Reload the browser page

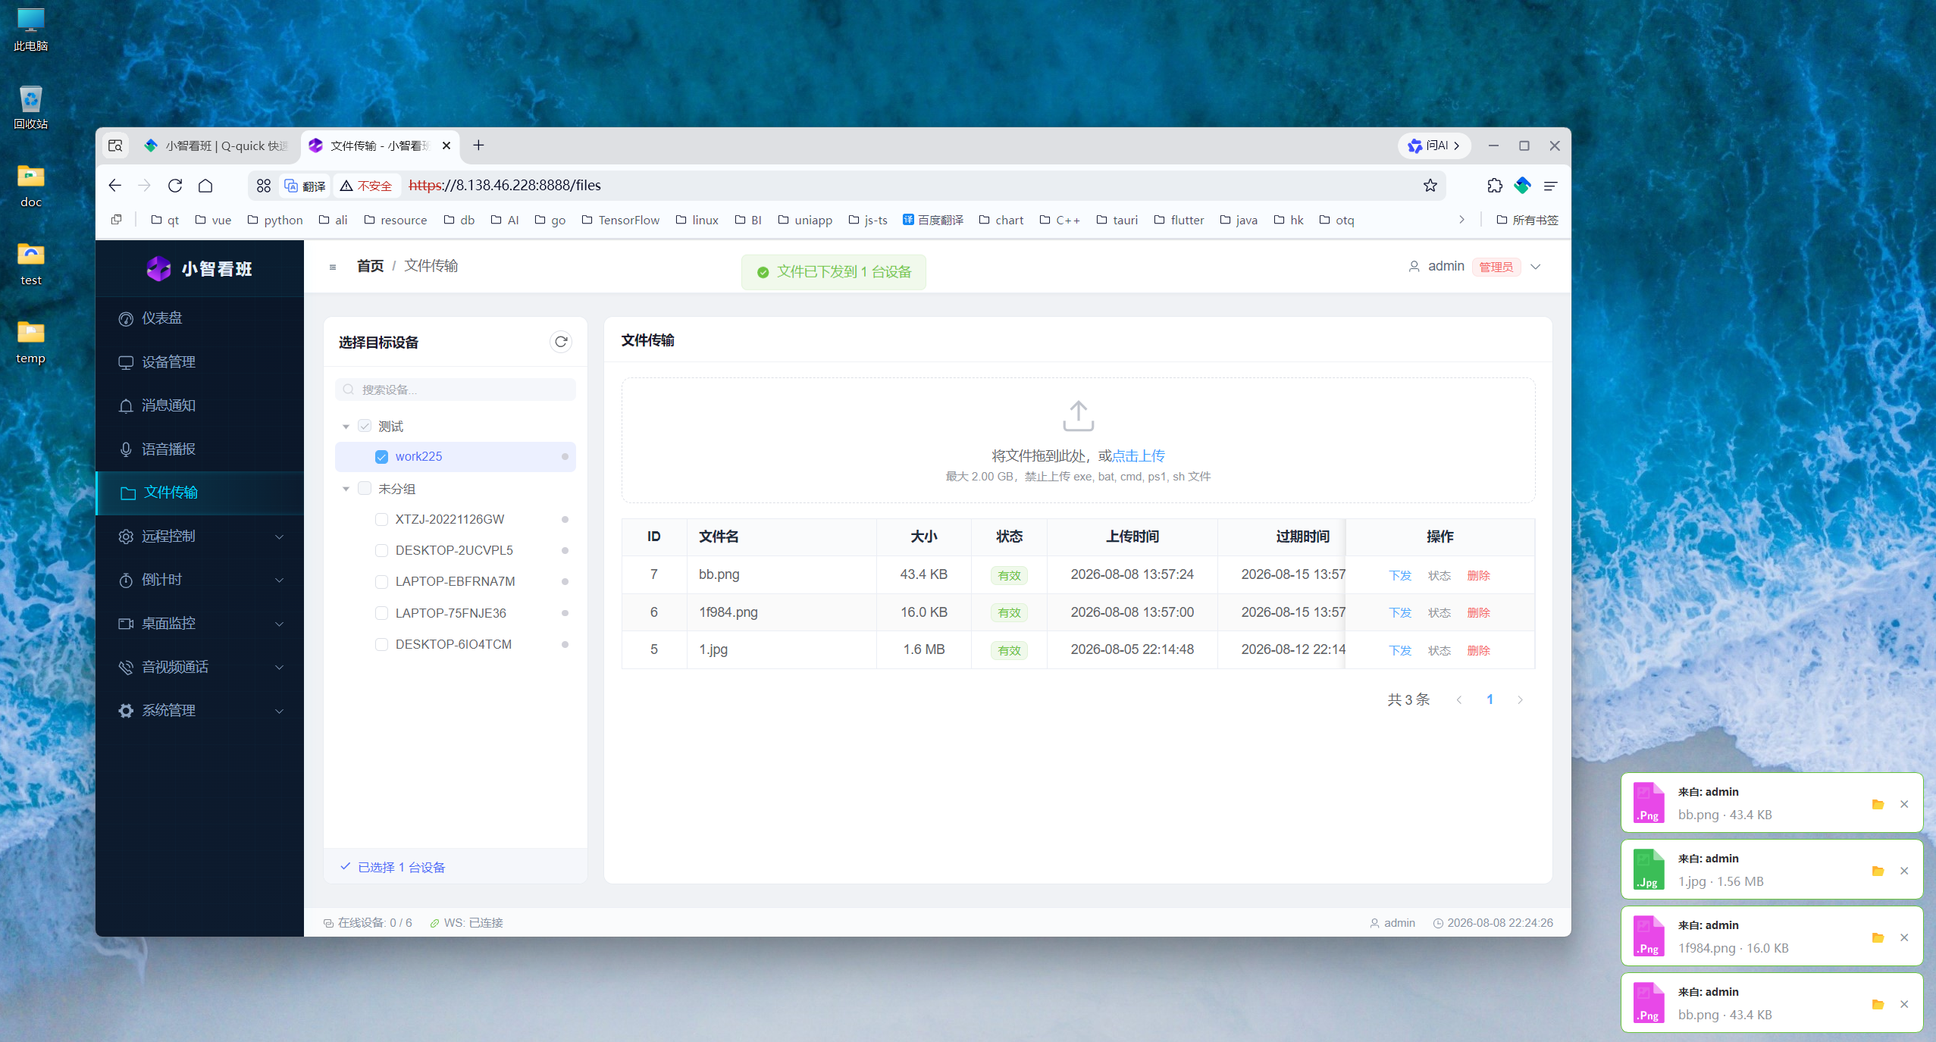click(175, 185)
